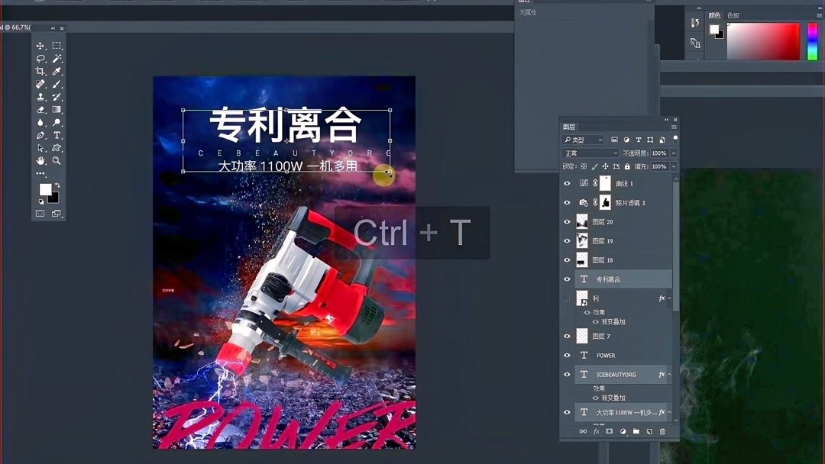The width and height of the screenshot is (825, 464).
Task: Toggle visibility of 图层 18
Action: tap(565, 259)
